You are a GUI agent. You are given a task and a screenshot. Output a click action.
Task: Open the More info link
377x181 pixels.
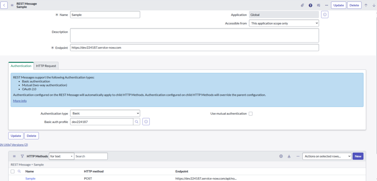[20, 101]
